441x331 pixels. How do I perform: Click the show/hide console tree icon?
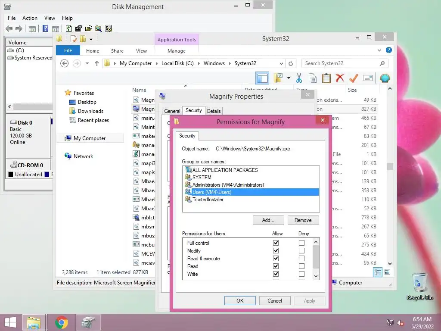point(32,28)
